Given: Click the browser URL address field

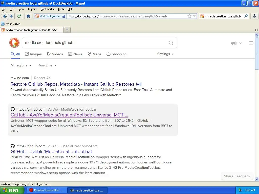Looking at the screenshot, I should (x=127, y=16).
